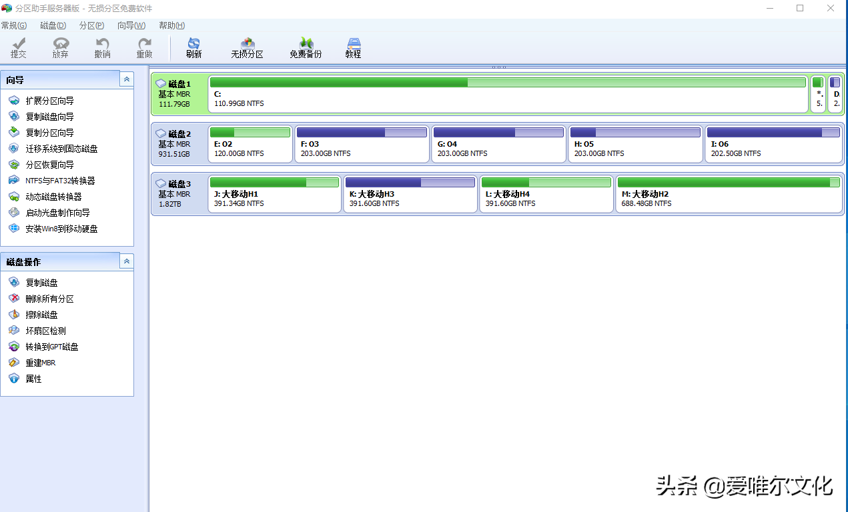Collapse the 向导 panel using its chevron
Viewport: 848px width, 512px height.
click(126, 79)
